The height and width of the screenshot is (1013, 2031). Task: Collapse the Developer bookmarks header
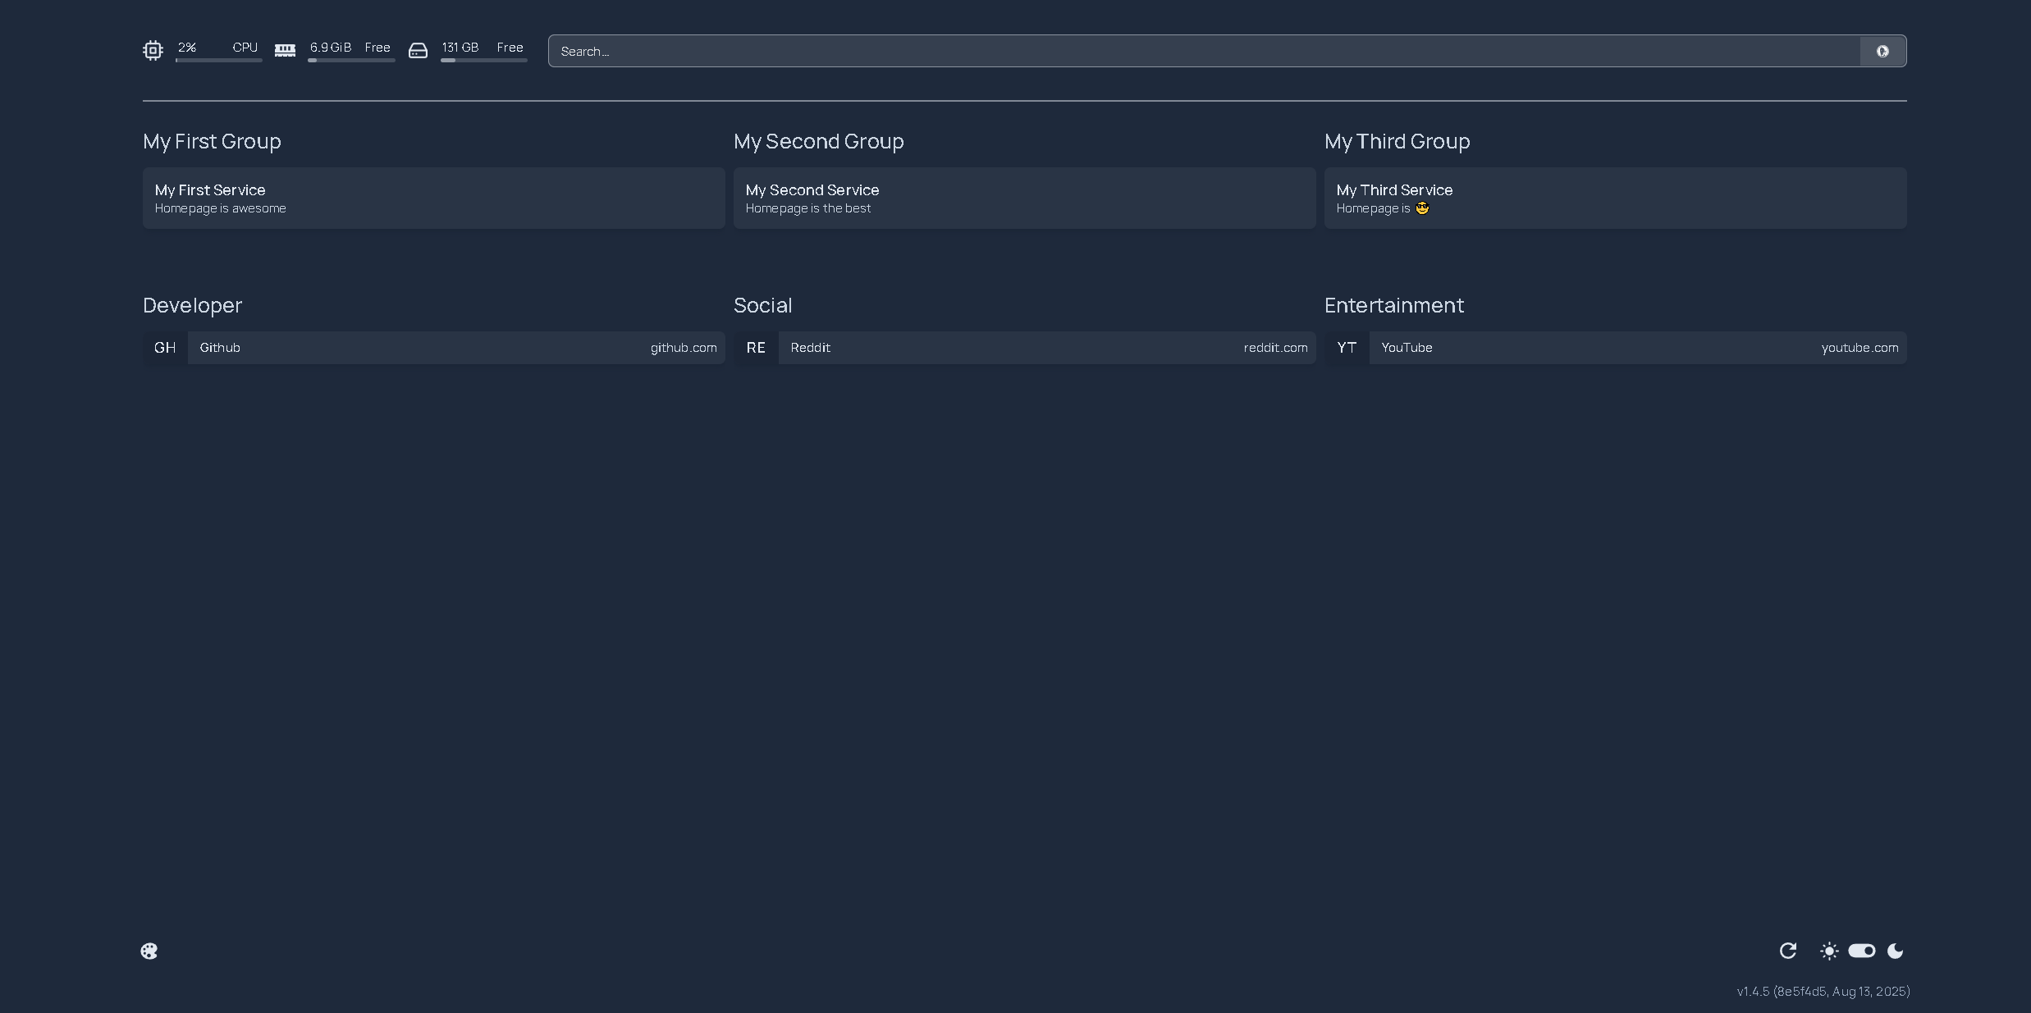(x=192, y=305)
